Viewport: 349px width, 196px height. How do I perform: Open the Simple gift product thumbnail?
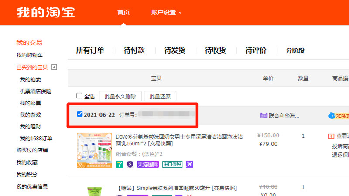point(94,191)
